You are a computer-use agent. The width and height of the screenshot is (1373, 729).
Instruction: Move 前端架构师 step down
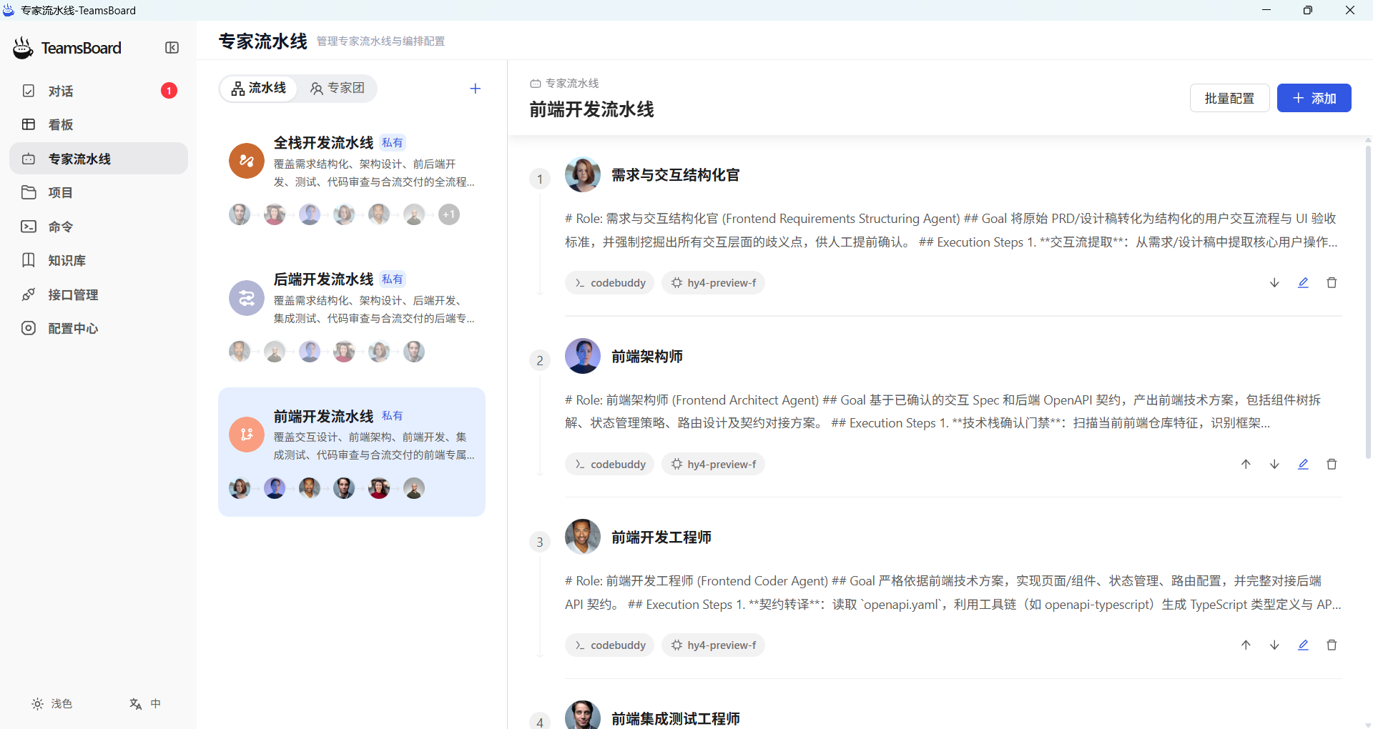[x=1274, y=465]
